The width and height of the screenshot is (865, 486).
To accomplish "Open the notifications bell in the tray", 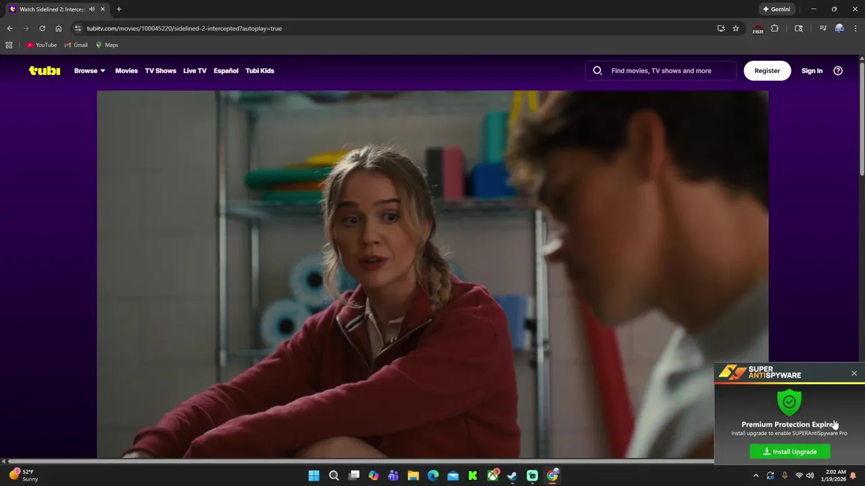I will click(853, 476).
